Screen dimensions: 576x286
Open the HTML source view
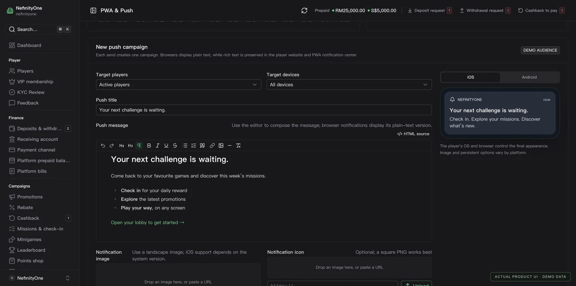[x=413, y=134]
